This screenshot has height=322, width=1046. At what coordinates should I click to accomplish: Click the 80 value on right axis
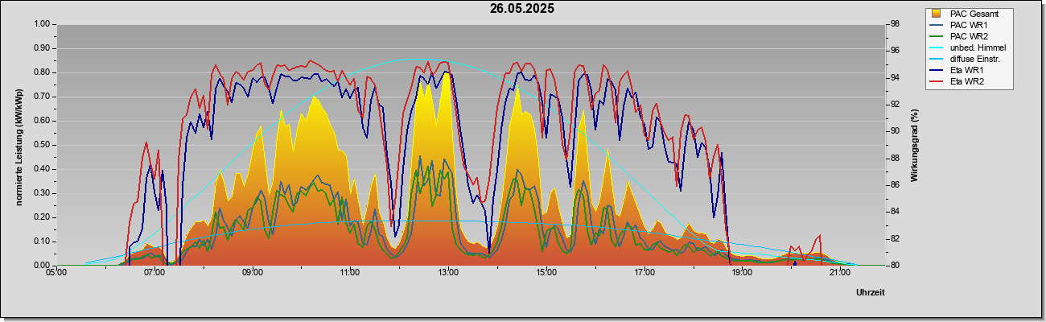click(894, 266)
